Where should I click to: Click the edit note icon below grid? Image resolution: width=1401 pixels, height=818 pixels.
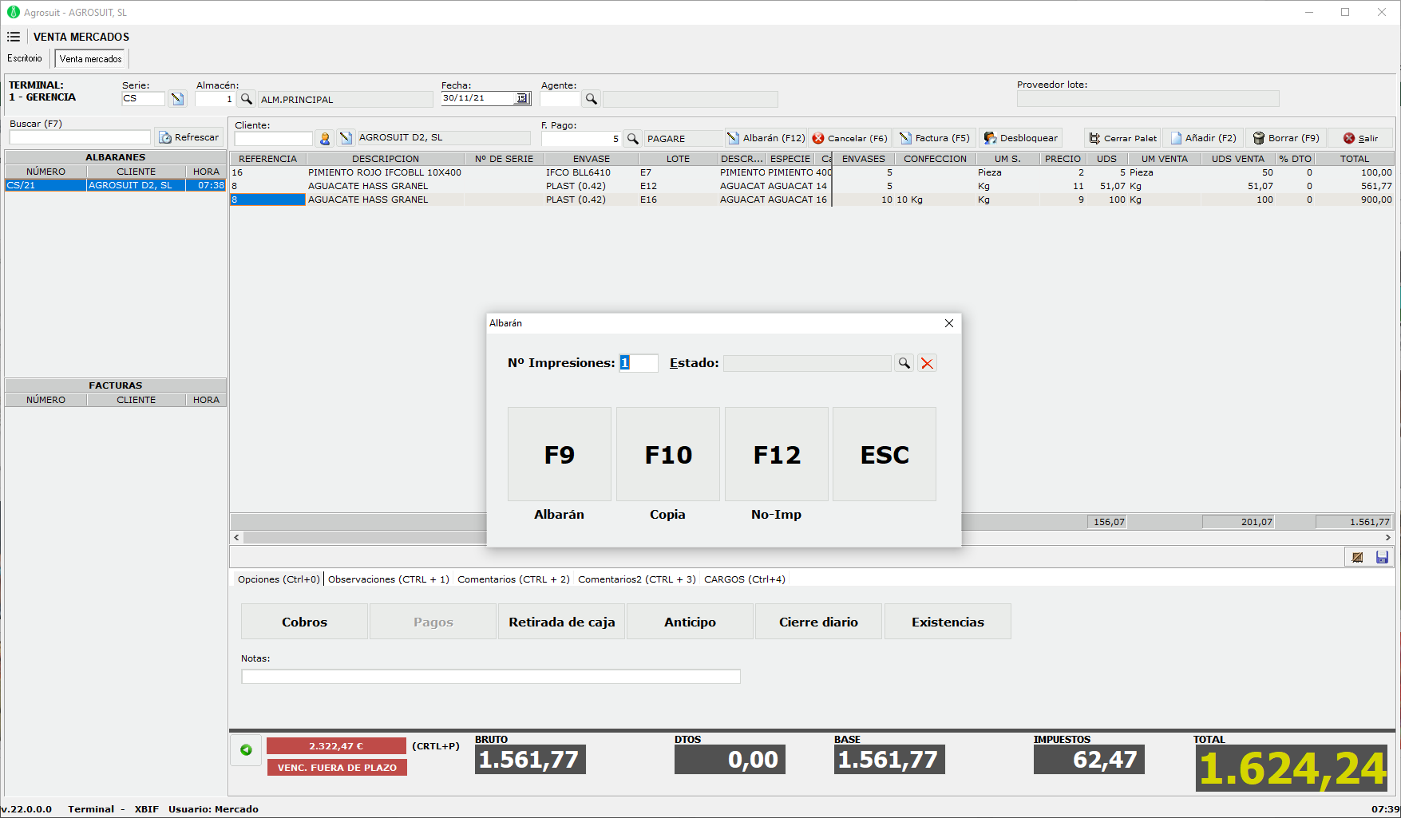(x=1357, y=557)
